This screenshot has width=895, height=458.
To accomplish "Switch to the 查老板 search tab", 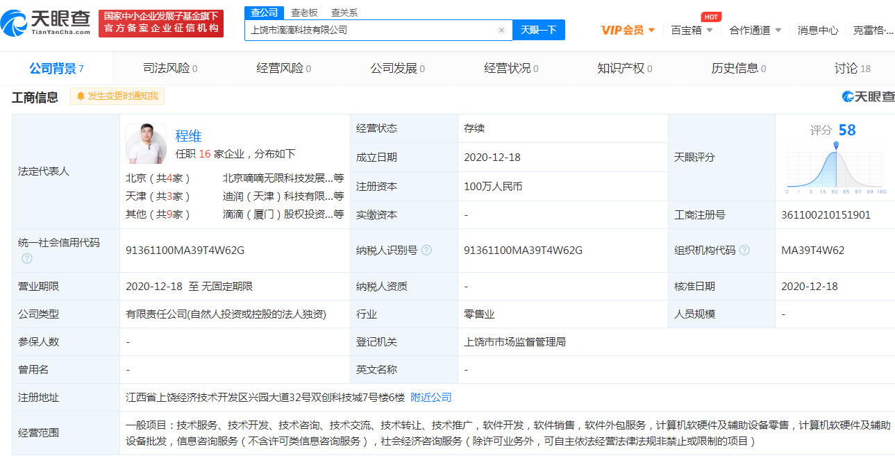I will pos(304,12).
